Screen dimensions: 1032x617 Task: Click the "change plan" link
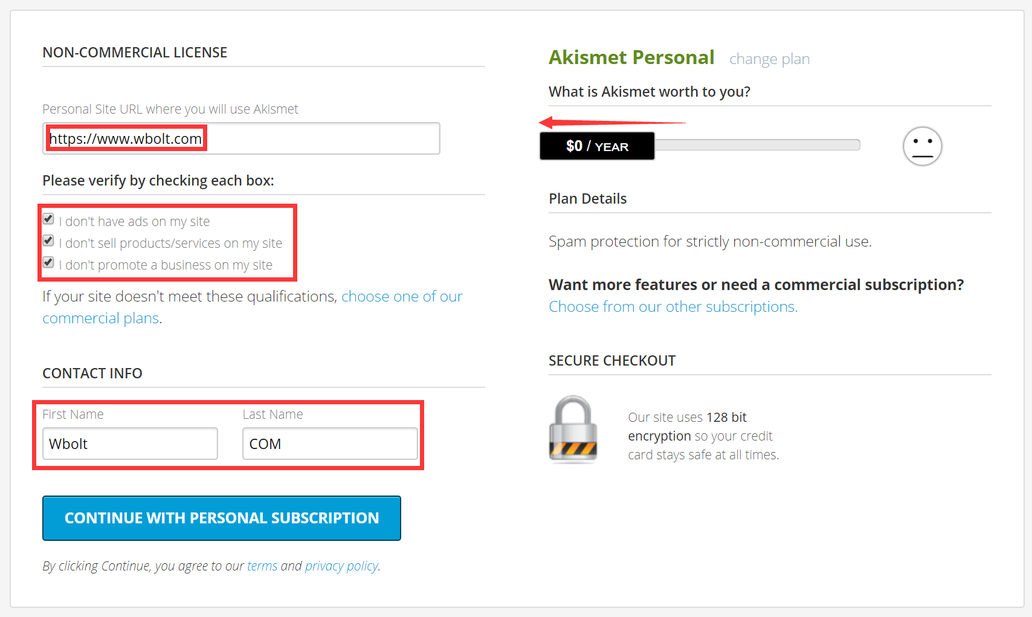(x=769, y=59)
